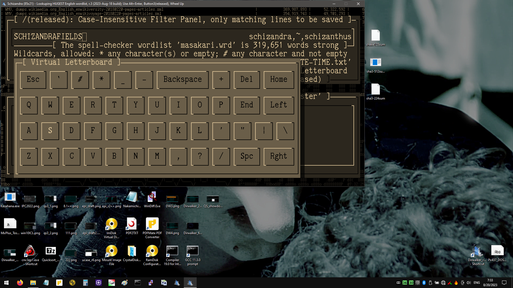513x288 pixels.
Task: Open sha3-224sum file on desktop
Action: coord(375,92)
